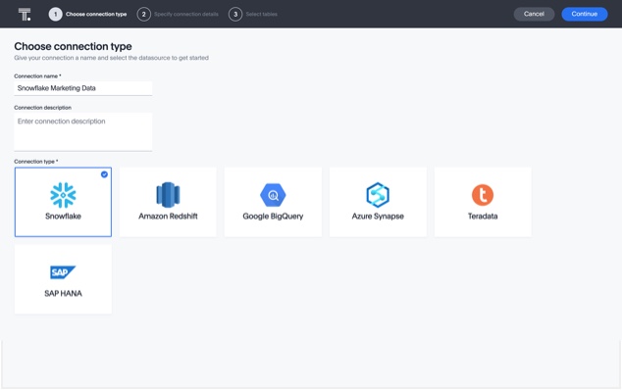Continue to the next step

pos(585,14)
